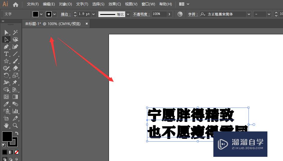Open the 视图(V) menu

(131, 4)
